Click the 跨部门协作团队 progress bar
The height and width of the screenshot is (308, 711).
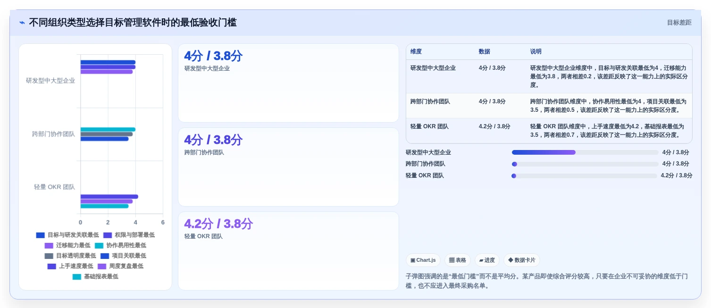[x=585, y=164]
